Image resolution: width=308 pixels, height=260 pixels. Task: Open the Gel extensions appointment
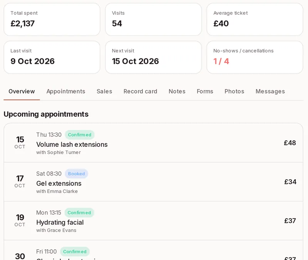[x=153, y=182]
